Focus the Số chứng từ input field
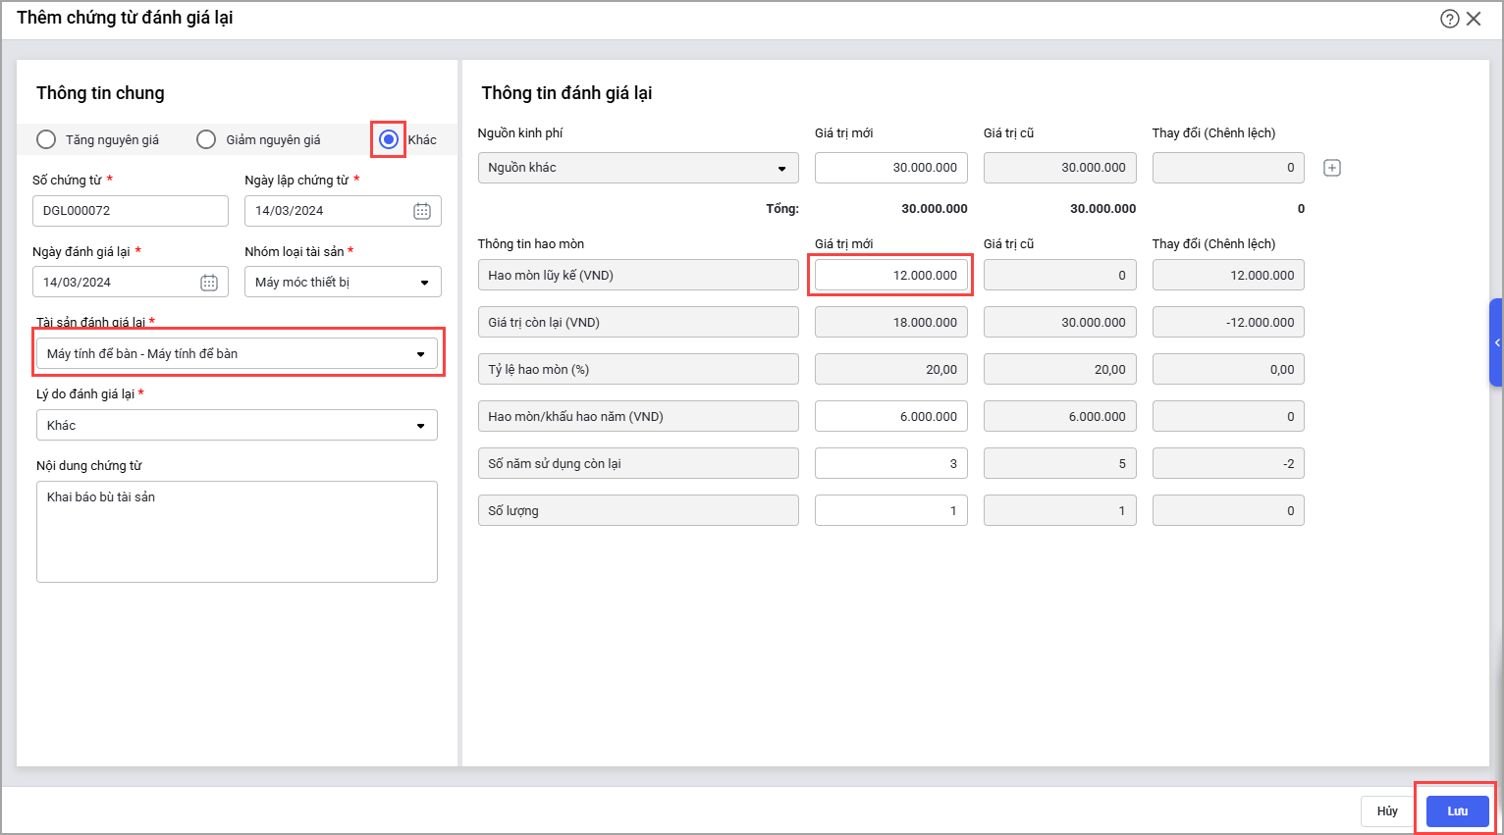The image size is (1504, 835). pyautogui.click(x=131, y=211)
